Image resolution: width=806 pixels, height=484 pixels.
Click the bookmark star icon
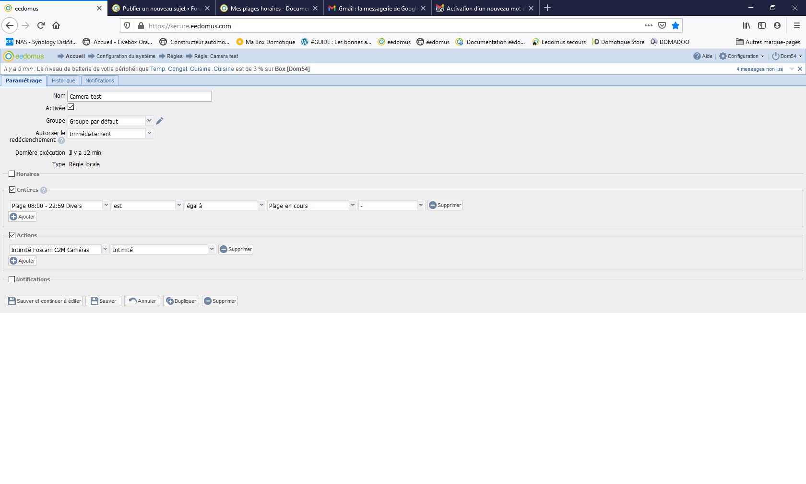pos(676,25)
